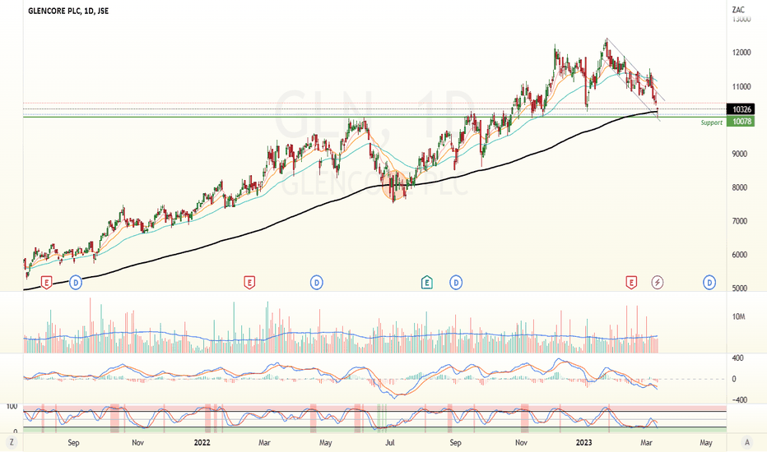Open the dividend D marker below May 2023
Viewport: 767px width, 452px height.
(x=709, y=283)
